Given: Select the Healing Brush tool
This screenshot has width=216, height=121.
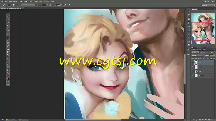Looking at the screenshot, I should [x=8, y=35].
